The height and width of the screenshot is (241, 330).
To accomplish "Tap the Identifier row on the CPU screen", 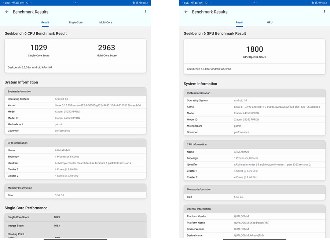I will point(75,163).
